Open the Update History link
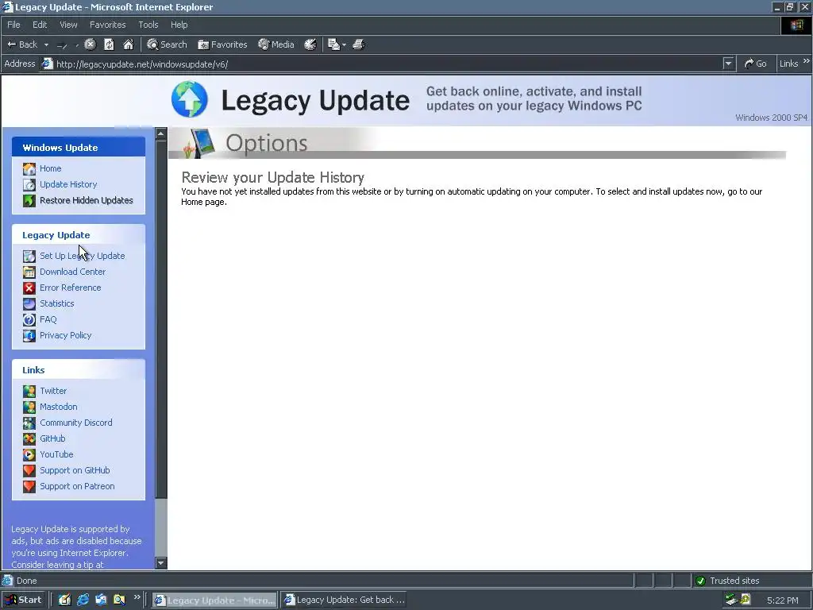The image size is (813, 610). [68, 184]
